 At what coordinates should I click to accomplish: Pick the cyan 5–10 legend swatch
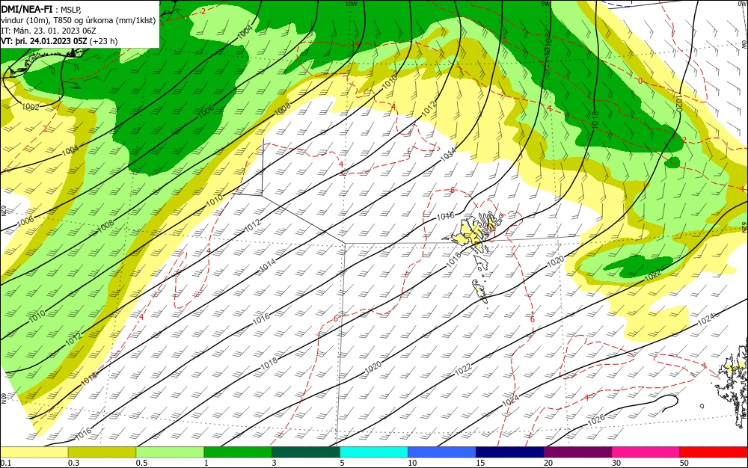click(x=374, y=452)
